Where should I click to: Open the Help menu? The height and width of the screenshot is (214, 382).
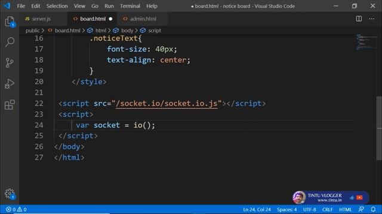point(152,6)
